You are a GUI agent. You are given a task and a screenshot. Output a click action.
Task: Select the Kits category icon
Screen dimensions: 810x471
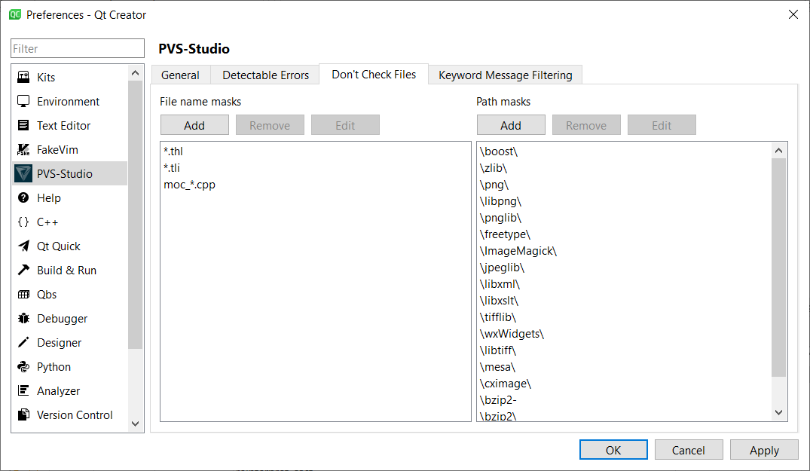pos(23,78)
